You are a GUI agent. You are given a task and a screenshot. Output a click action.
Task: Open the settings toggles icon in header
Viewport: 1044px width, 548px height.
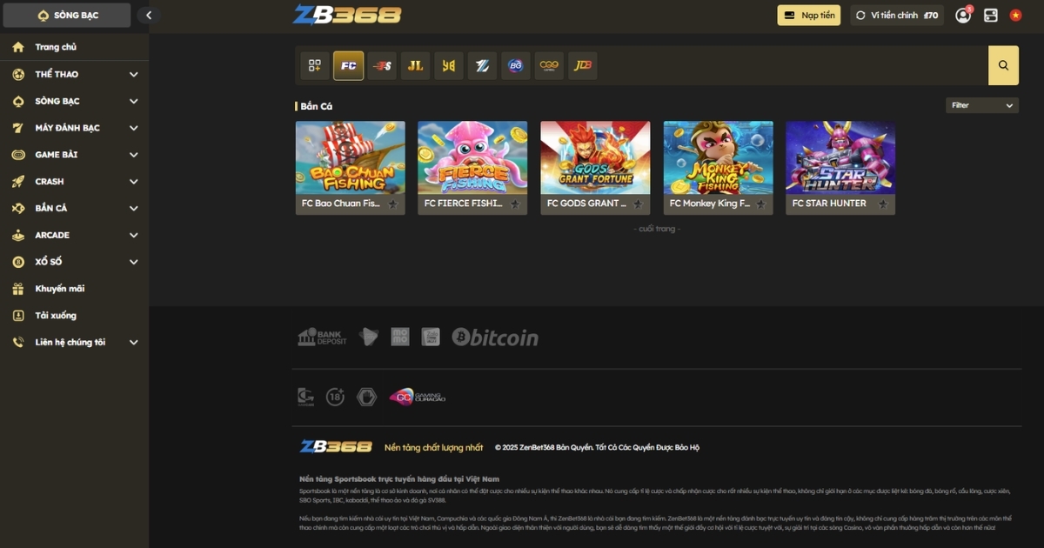990,15
